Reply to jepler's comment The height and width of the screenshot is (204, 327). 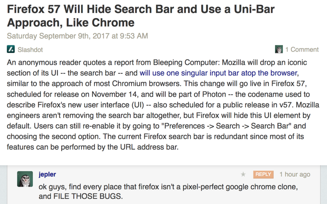coord(263,174)
